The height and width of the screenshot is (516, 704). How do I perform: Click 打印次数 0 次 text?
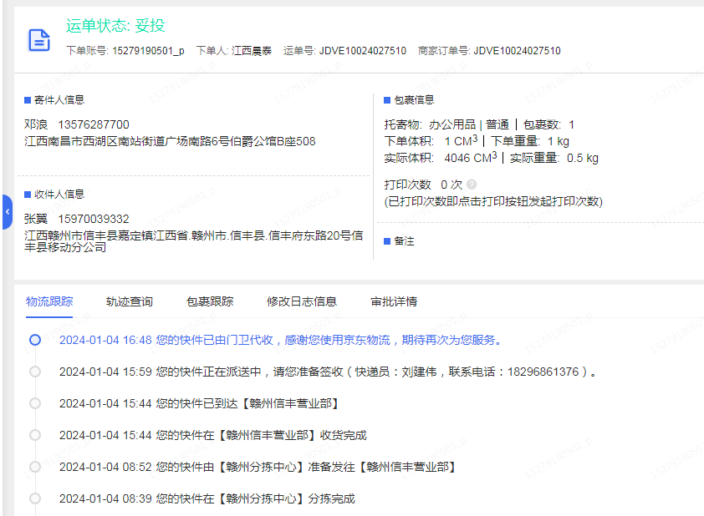[423, 185]
